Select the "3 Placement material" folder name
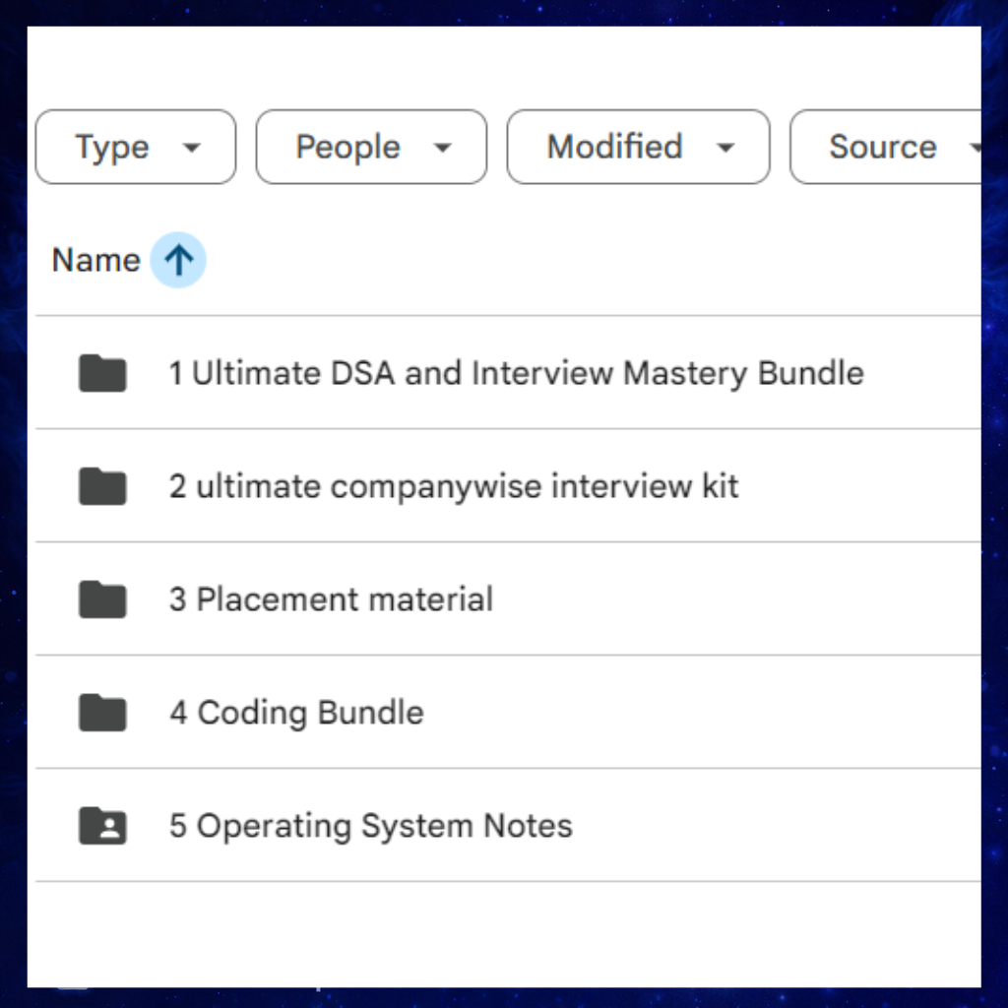 (331, 599)
